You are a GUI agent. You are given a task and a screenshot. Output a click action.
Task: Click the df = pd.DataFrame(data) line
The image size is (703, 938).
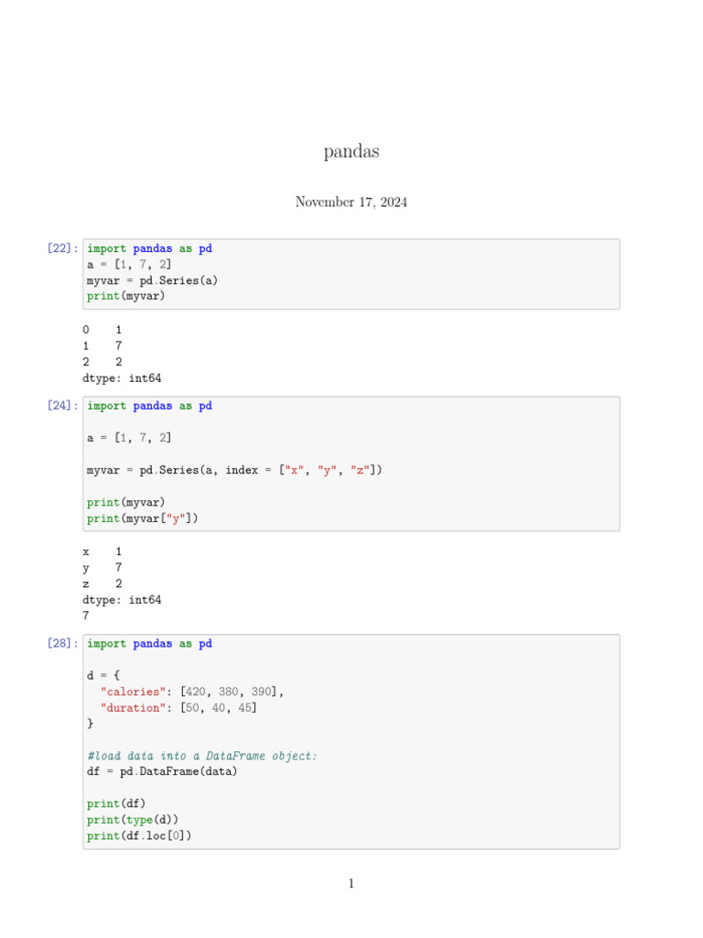[162, 771]
